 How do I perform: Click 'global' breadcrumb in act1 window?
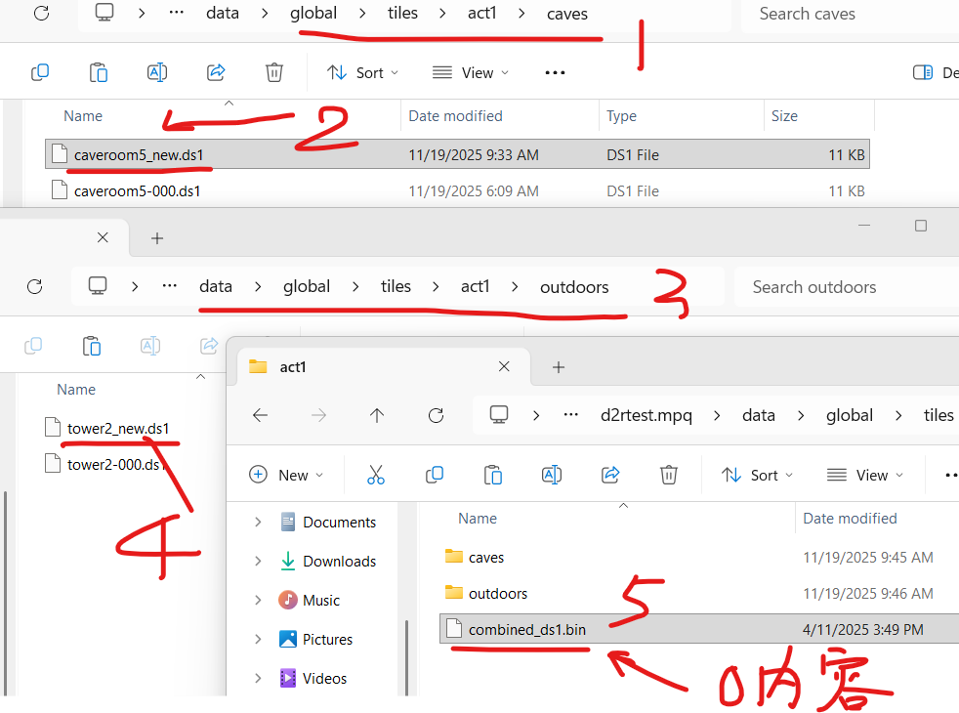850,415
